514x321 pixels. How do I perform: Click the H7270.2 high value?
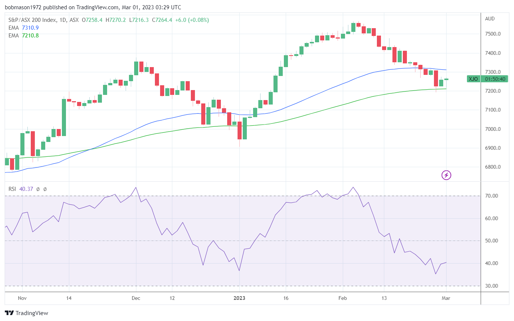pos(116,20)
